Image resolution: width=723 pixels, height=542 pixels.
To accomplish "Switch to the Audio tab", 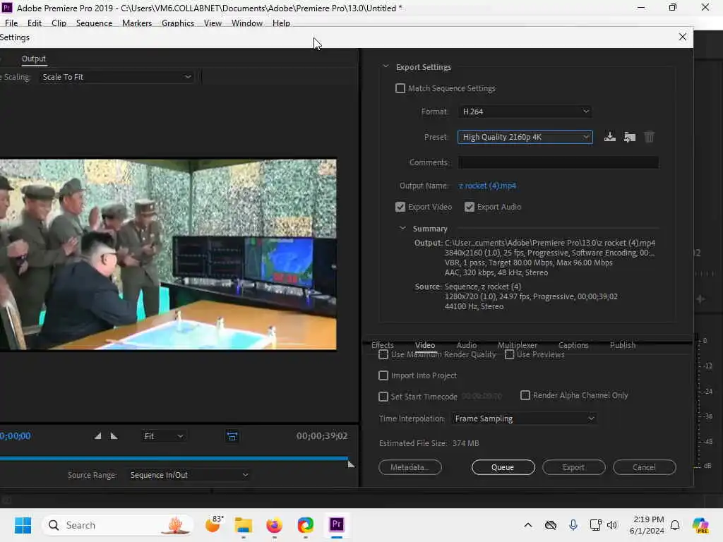I will [467, 344].
